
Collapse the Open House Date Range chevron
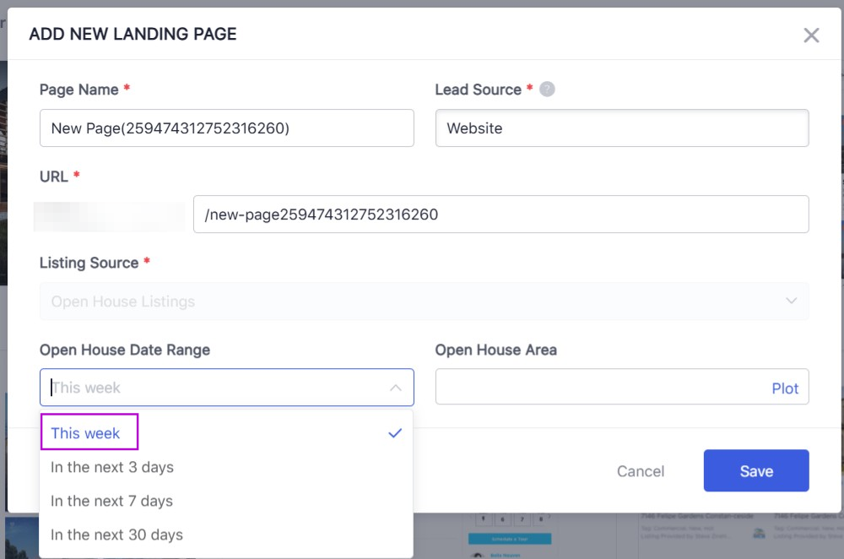pos(395,388)
